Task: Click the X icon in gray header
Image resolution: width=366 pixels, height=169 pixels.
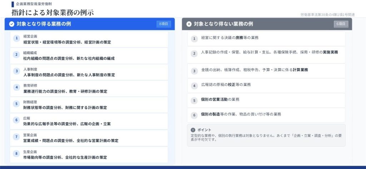Action: (x=189, y=24)
